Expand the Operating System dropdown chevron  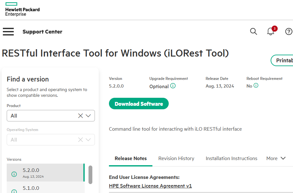pos(88,140)
